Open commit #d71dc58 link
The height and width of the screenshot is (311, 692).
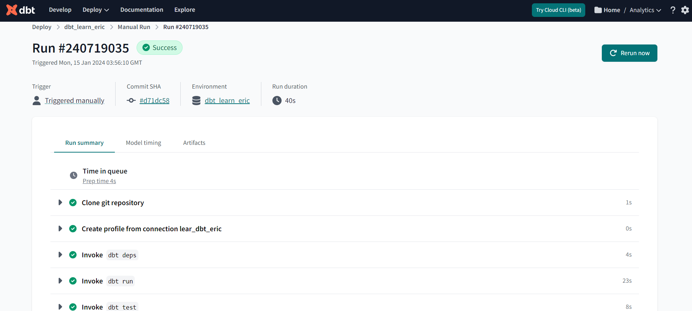[155, 100]
